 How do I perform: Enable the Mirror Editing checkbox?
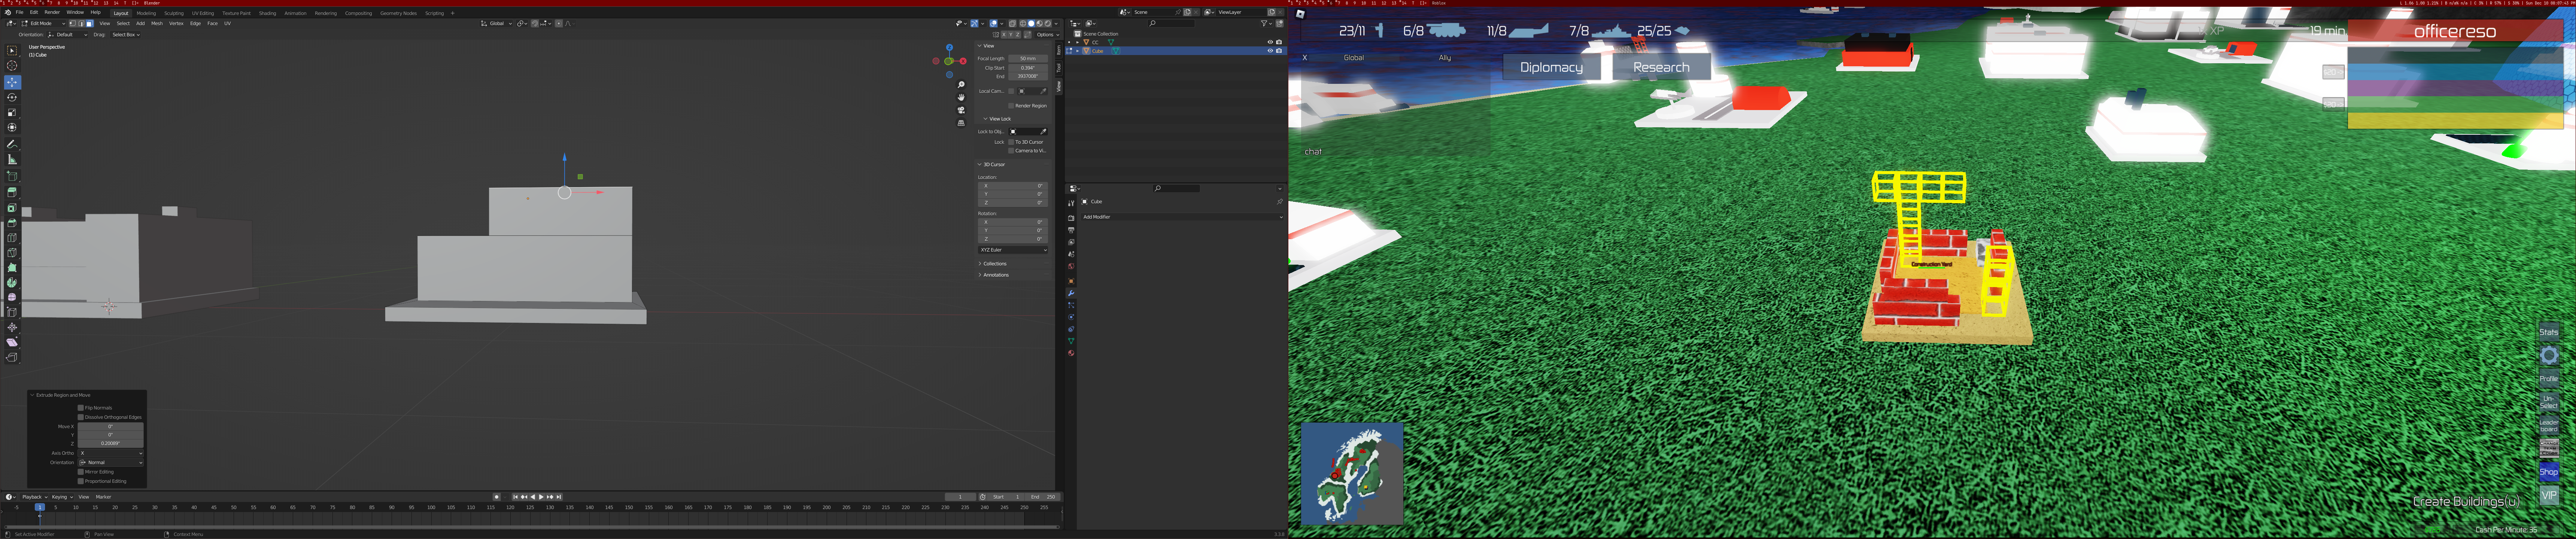click(81, 472)
